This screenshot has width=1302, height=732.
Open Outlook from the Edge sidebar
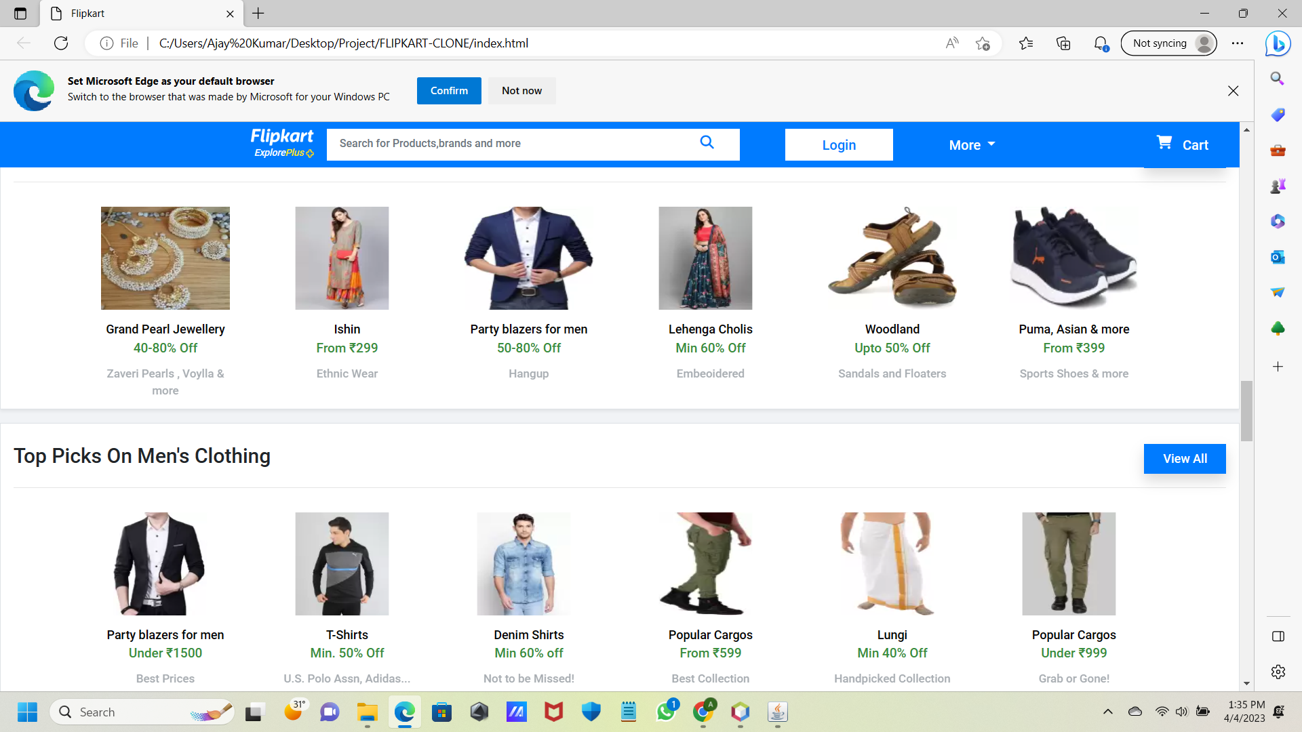pos(1278,257)
